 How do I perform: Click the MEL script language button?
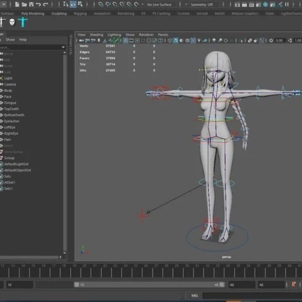click(195, 296)
